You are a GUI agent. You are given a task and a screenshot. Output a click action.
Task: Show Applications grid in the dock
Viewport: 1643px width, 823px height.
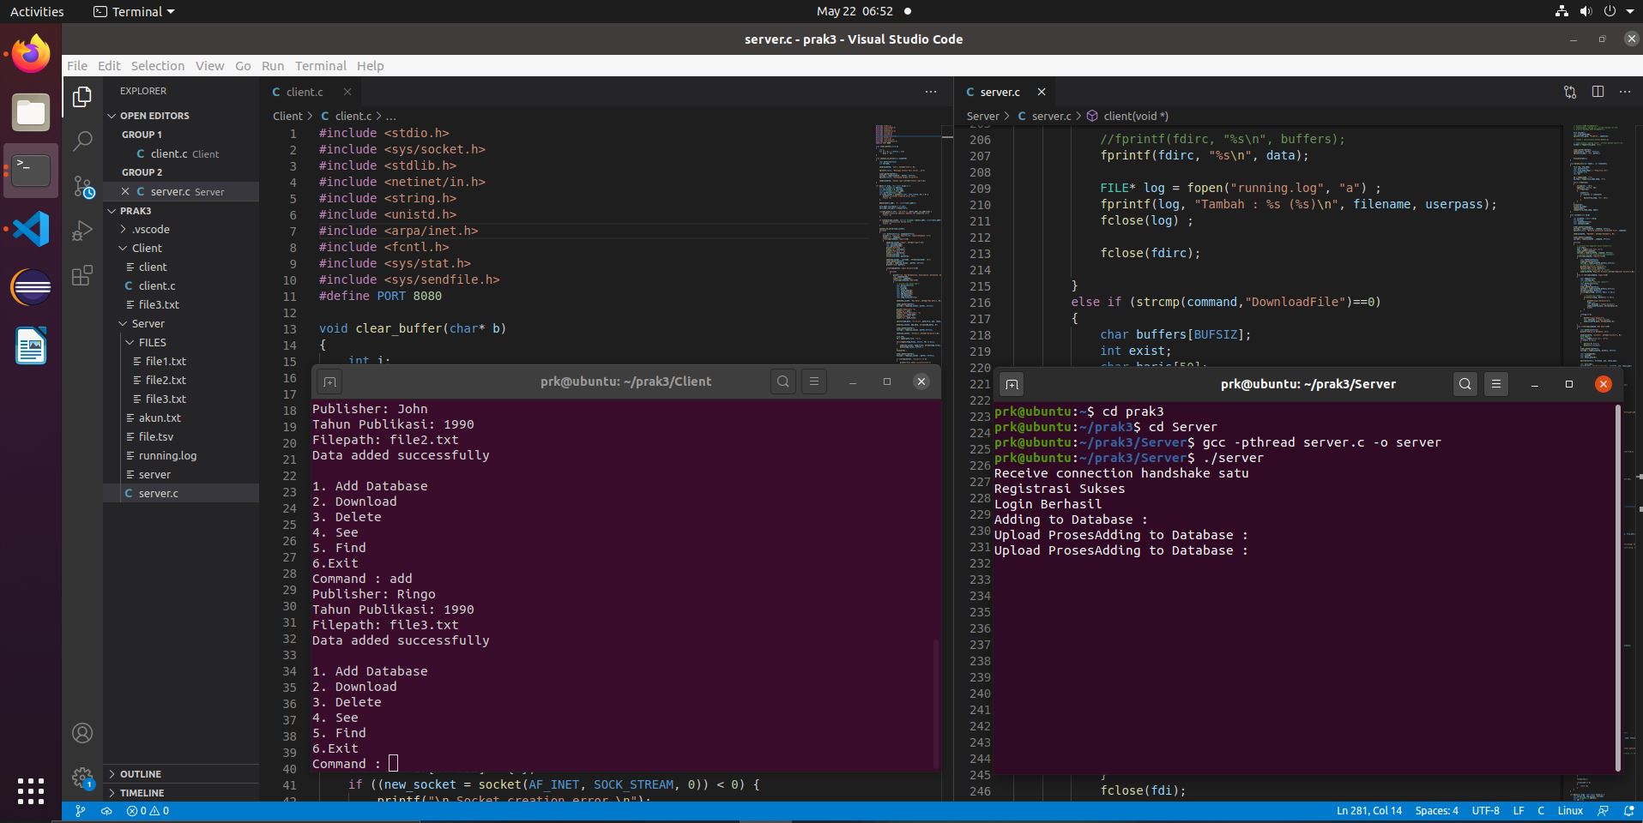[x=31, y=790]
